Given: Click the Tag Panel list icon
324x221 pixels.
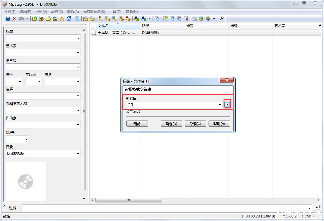Looking at the screenshot, I should coord(77,19).
